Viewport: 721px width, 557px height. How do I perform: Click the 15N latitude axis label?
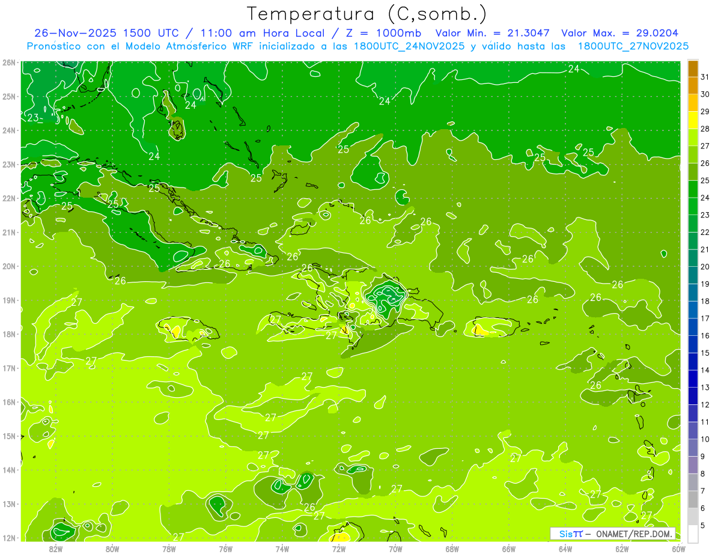coord(8,436)
